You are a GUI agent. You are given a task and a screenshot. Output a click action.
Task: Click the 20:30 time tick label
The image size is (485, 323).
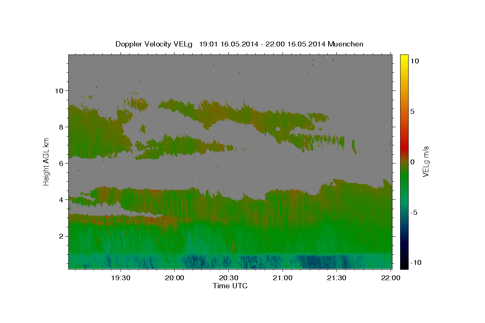click(x=228, y=278)
